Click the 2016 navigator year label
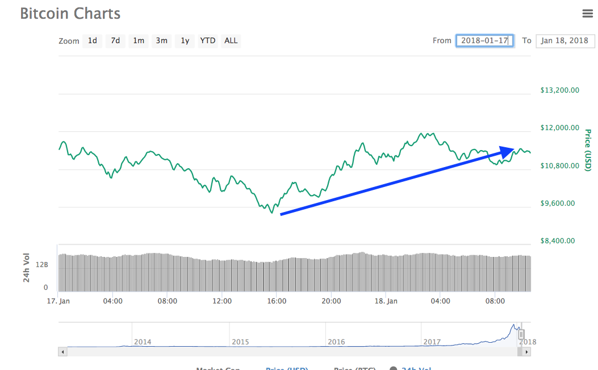Image resolution: width=598 pixels, height=370 pixels. (x=336, y=342)
